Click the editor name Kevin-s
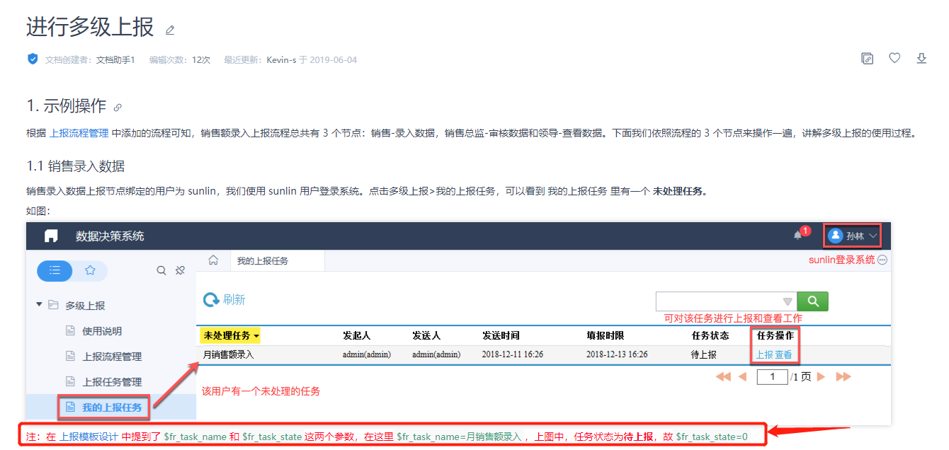This screenshot has width=949, height=450. pos(281,60)
